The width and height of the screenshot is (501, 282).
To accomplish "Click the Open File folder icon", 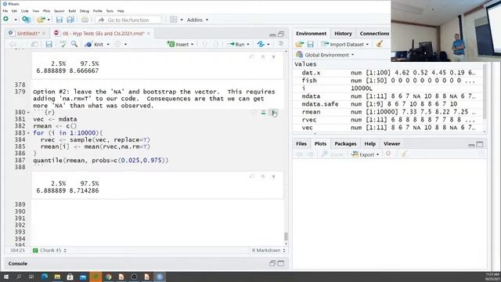I will tap(41, 20).
